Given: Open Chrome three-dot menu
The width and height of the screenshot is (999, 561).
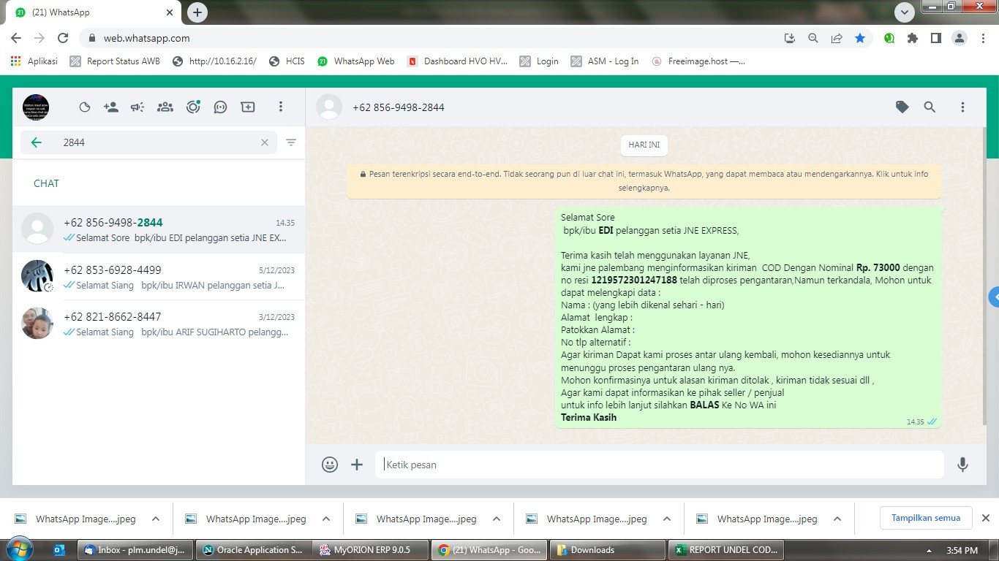Looking at the screenshot, I should click(983, 38).
